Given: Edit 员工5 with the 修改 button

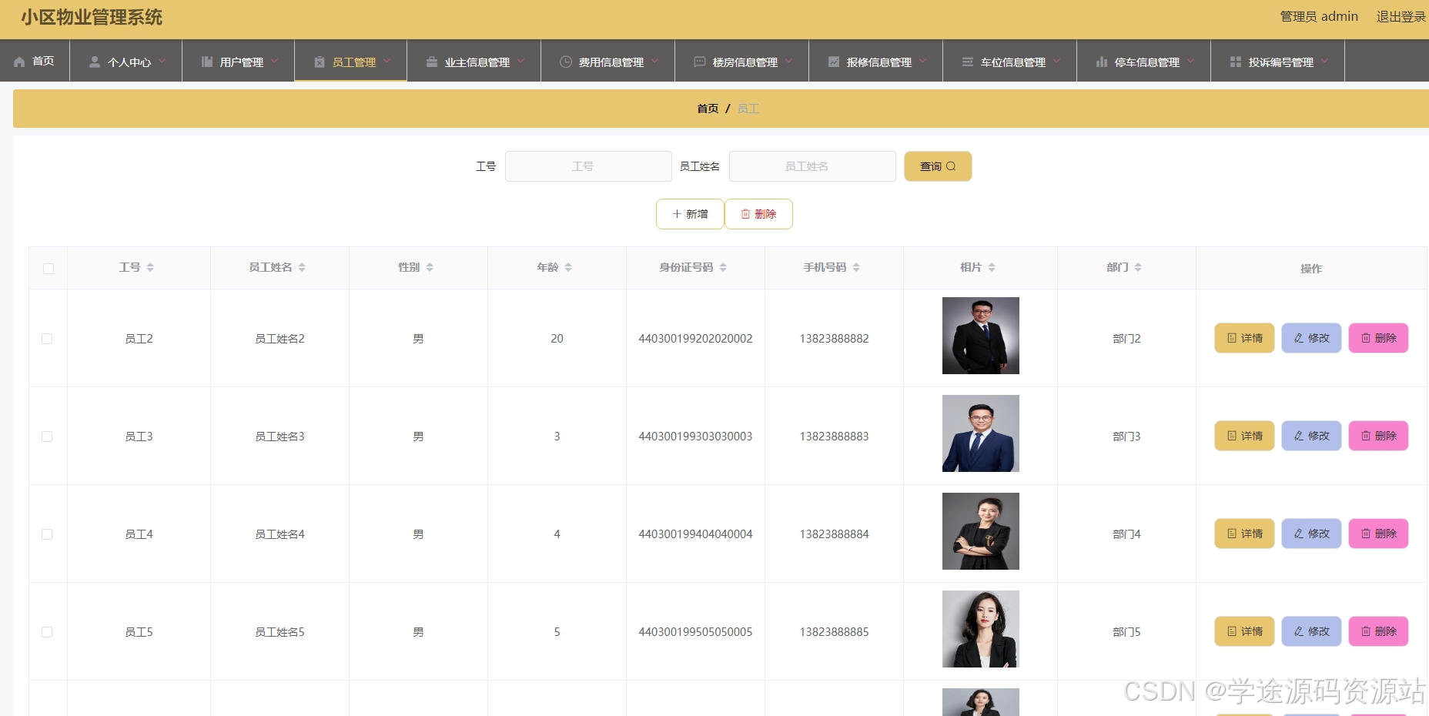Looking at the screenshot, I should coord(1311,631).
